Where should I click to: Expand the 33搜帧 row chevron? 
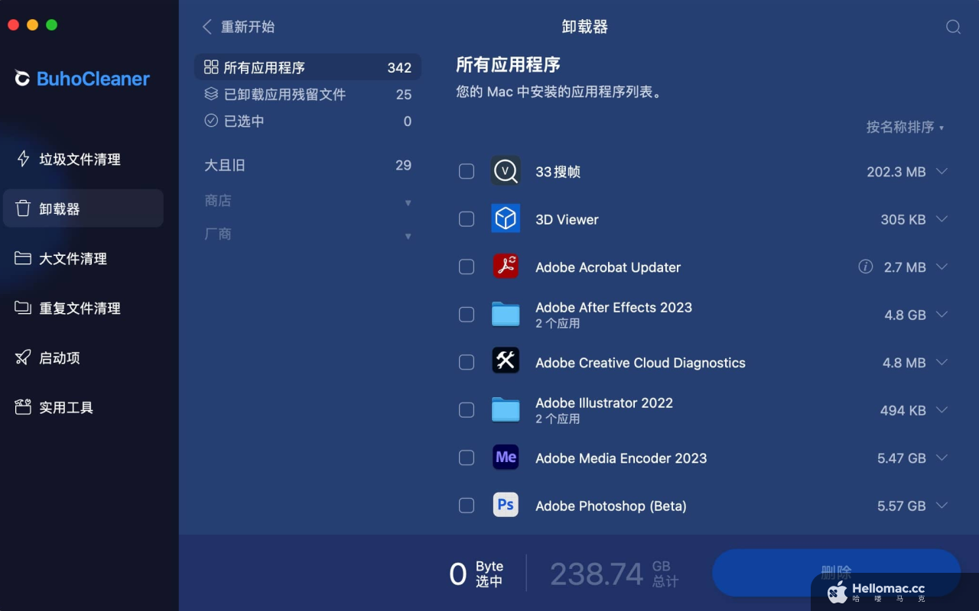coord(942,172)
